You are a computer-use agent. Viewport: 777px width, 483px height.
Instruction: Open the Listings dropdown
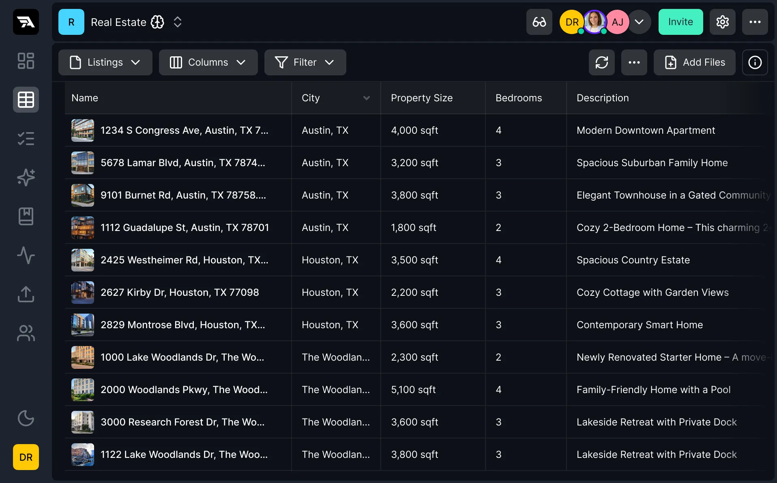(105, 62)
